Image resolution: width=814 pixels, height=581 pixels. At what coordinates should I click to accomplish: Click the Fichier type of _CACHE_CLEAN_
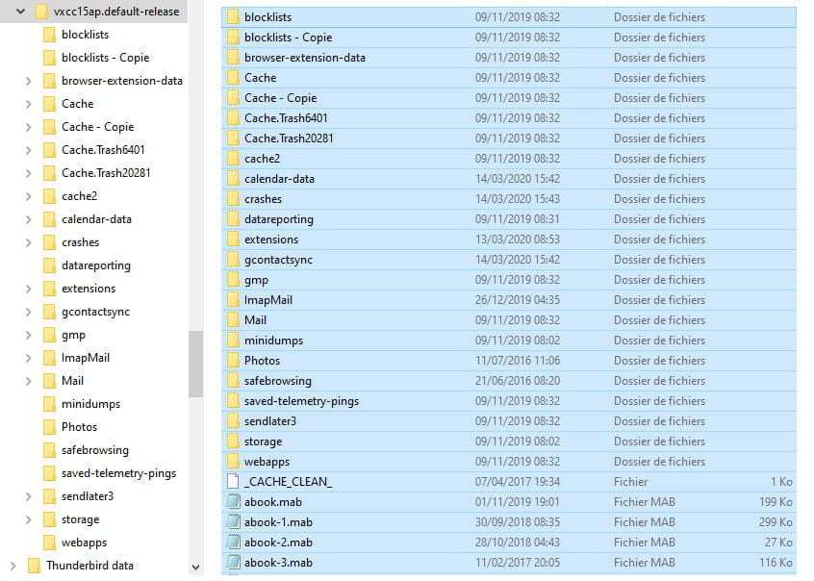(631, 482)
